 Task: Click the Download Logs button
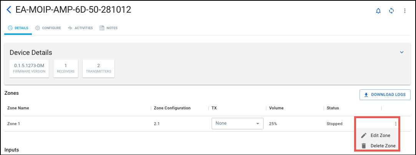[385, 95]
